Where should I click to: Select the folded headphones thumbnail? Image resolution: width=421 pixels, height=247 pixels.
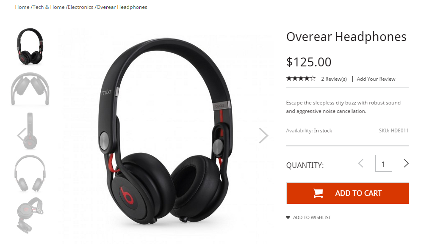(30, 89)
